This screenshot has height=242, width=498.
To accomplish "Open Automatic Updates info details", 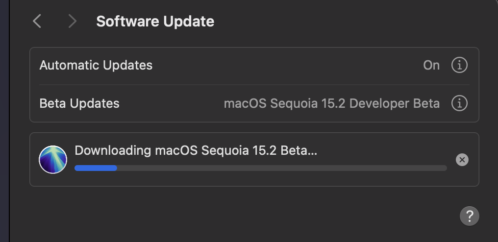I will pyautogui.click(x=459, y=65).
